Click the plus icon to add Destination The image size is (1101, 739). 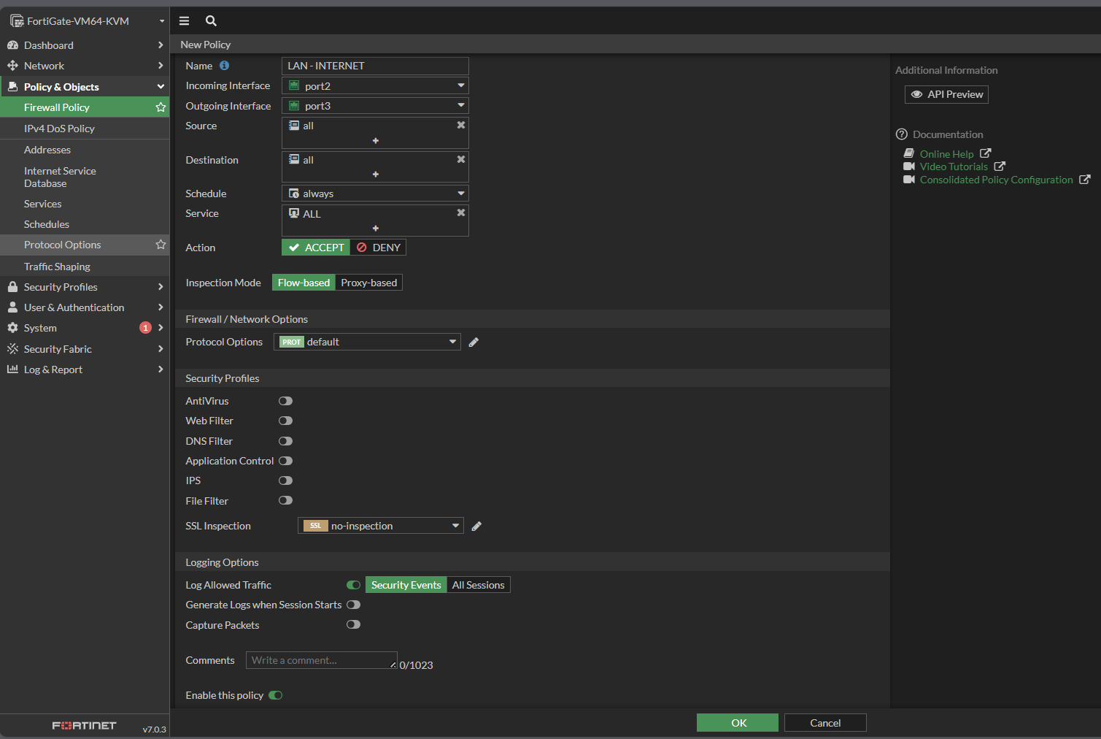pos(375,175)
